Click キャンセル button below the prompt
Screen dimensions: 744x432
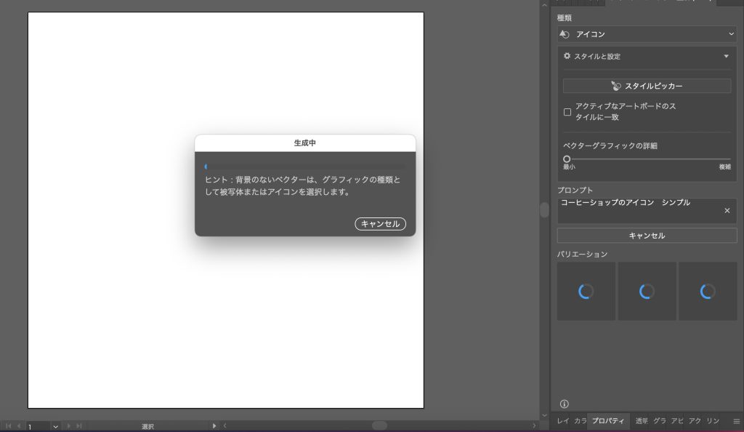647,236
